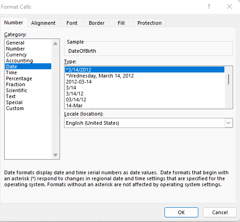Screen dimensions: 240x222
Task: Click the Type list scrollbar thumb
Action: (x=229, y=79)
